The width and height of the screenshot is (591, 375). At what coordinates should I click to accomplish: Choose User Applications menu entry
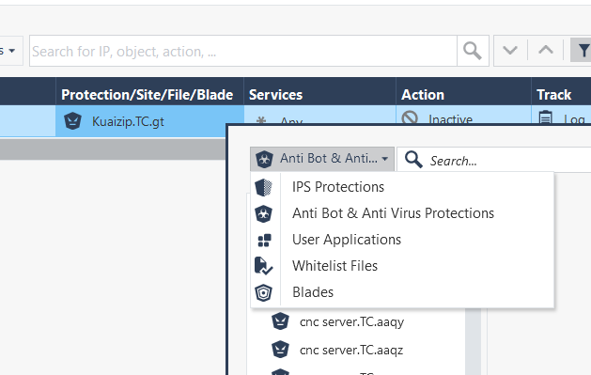[x=402, y=240]
